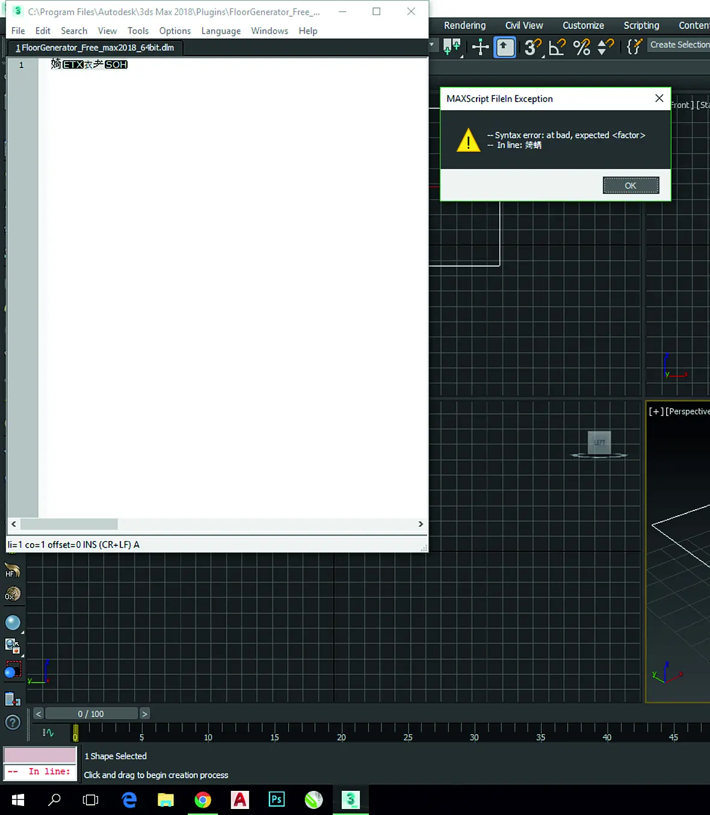Click the Help question mark icon
The image size is (710, 815).
coord(13,722)
